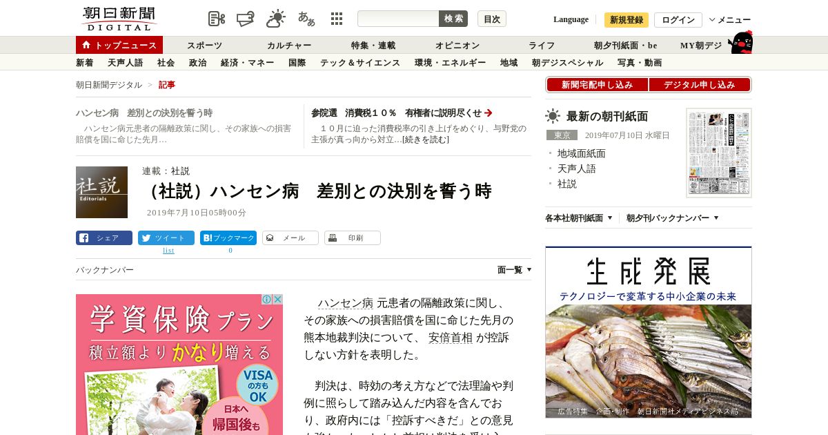
Task: Select 環境・エネルギー in sub navigation
Action: click(x=451, y=63)
